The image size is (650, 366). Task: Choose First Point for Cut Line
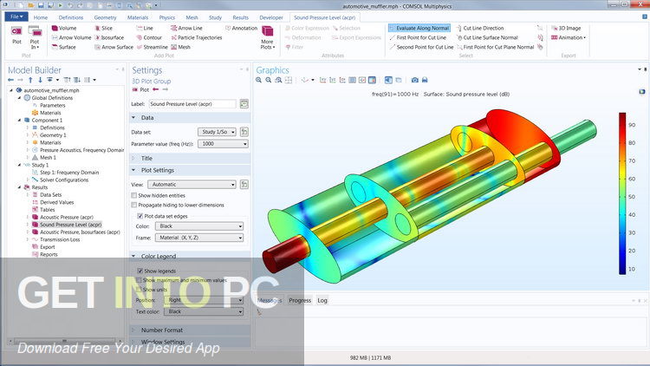(x=418, y=38)
